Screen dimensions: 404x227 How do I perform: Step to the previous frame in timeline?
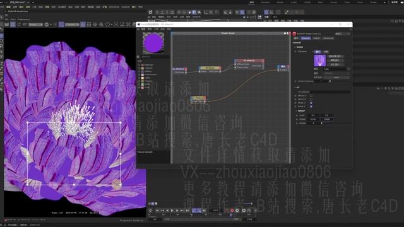click(x=167, y=211)
